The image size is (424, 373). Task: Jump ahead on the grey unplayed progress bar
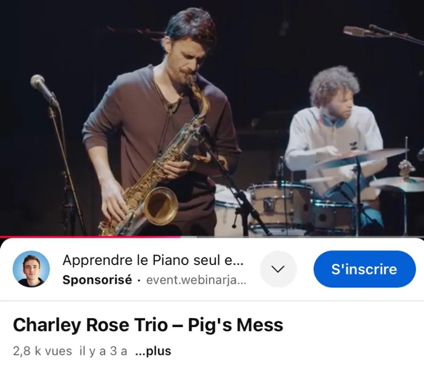pos(311,237)
